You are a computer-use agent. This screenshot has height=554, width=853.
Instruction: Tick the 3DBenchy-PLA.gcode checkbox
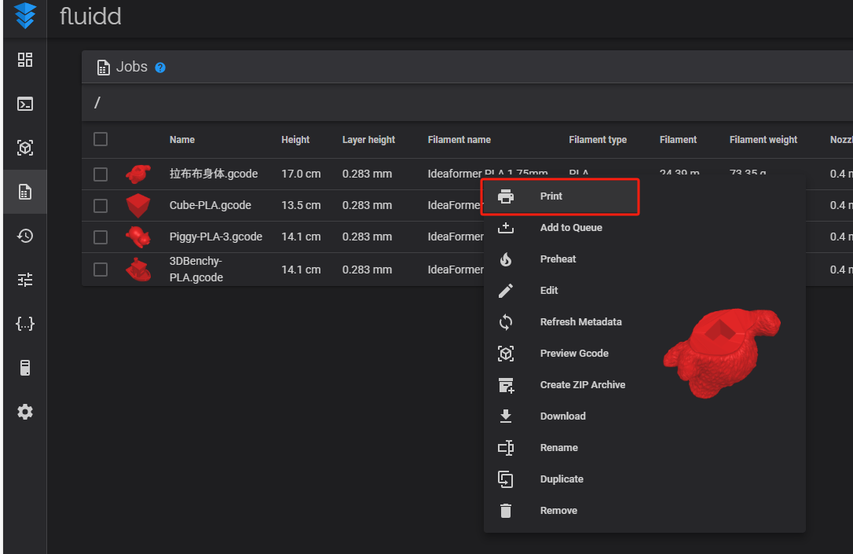[101, 270]
